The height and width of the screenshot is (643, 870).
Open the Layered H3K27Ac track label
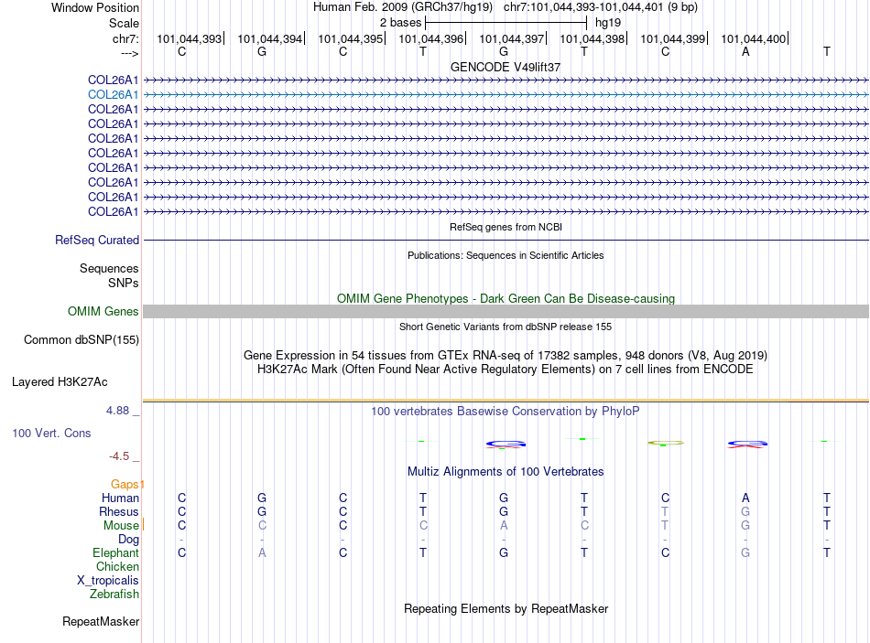tap(60, 382)
